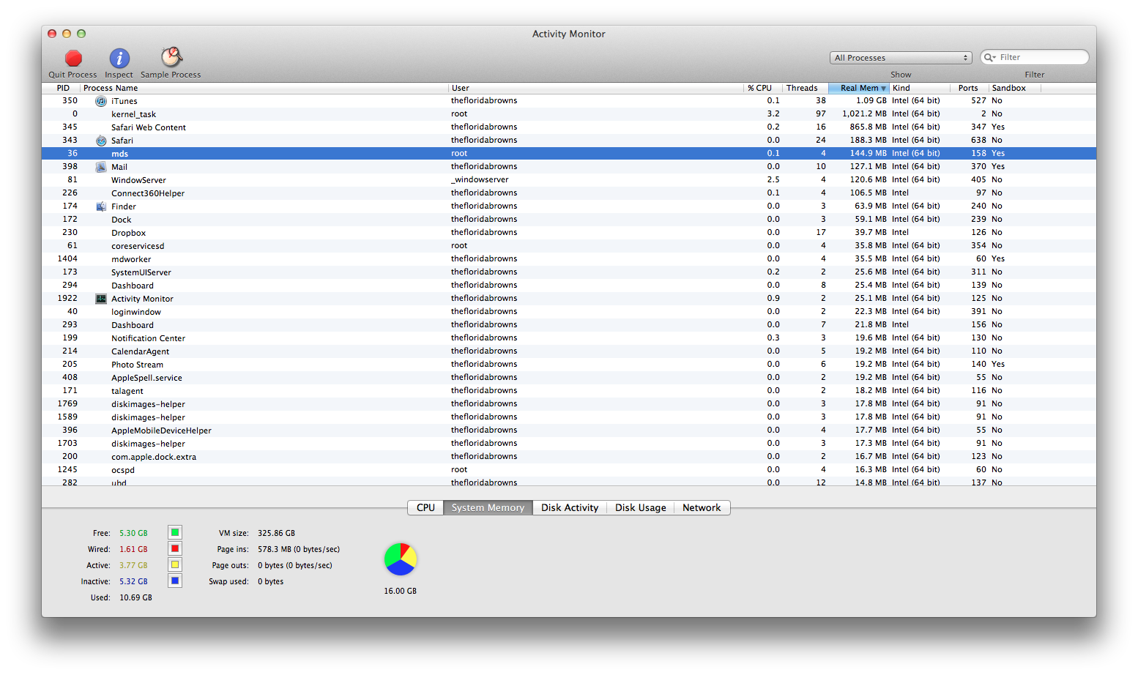Click the VM size 325.86 GB value
The image size is (1138, 675).
tap(276, 533)
